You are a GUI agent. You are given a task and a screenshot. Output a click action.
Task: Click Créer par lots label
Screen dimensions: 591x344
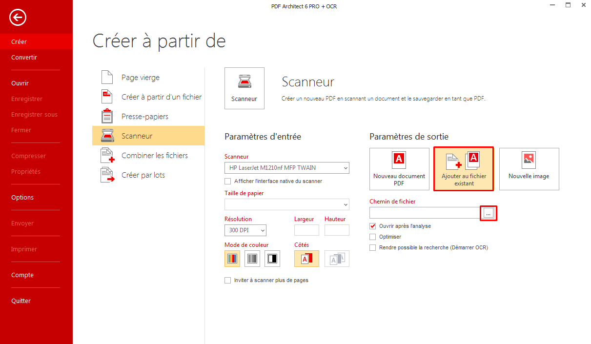143,175
